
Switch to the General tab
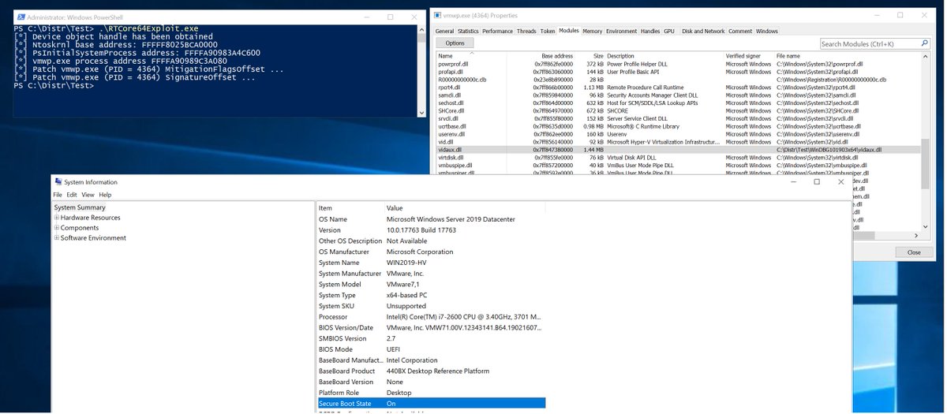[444, 31]
